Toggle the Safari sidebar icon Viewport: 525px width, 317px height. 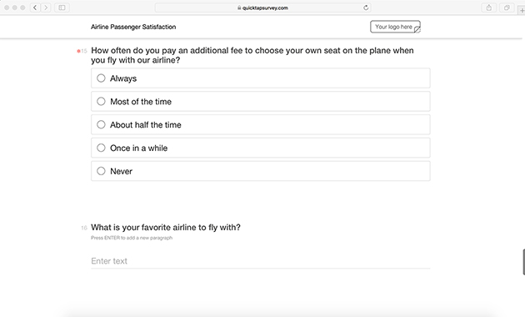click(x=62, y=8)
